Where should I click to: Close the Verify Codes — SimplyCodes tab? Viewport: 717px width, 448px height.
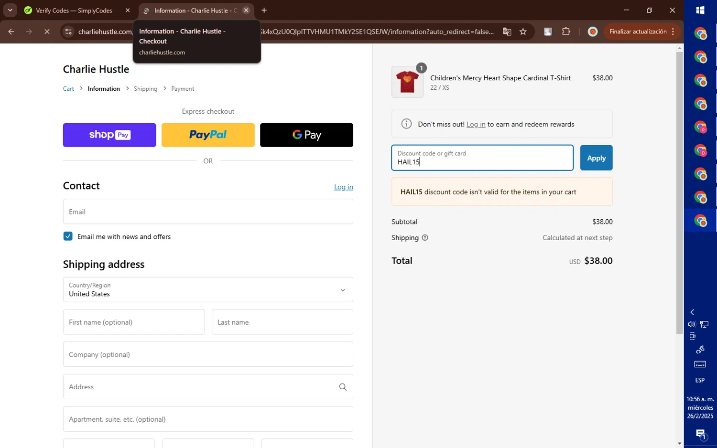[128, 11]
